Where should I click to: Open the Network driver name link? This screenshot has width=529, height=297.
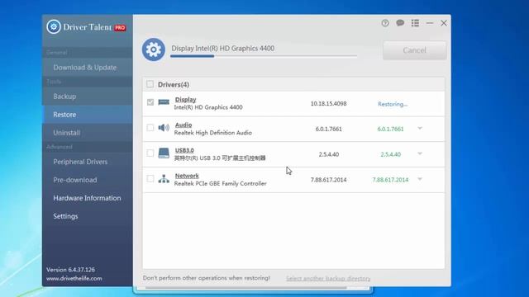coord(187,176)
